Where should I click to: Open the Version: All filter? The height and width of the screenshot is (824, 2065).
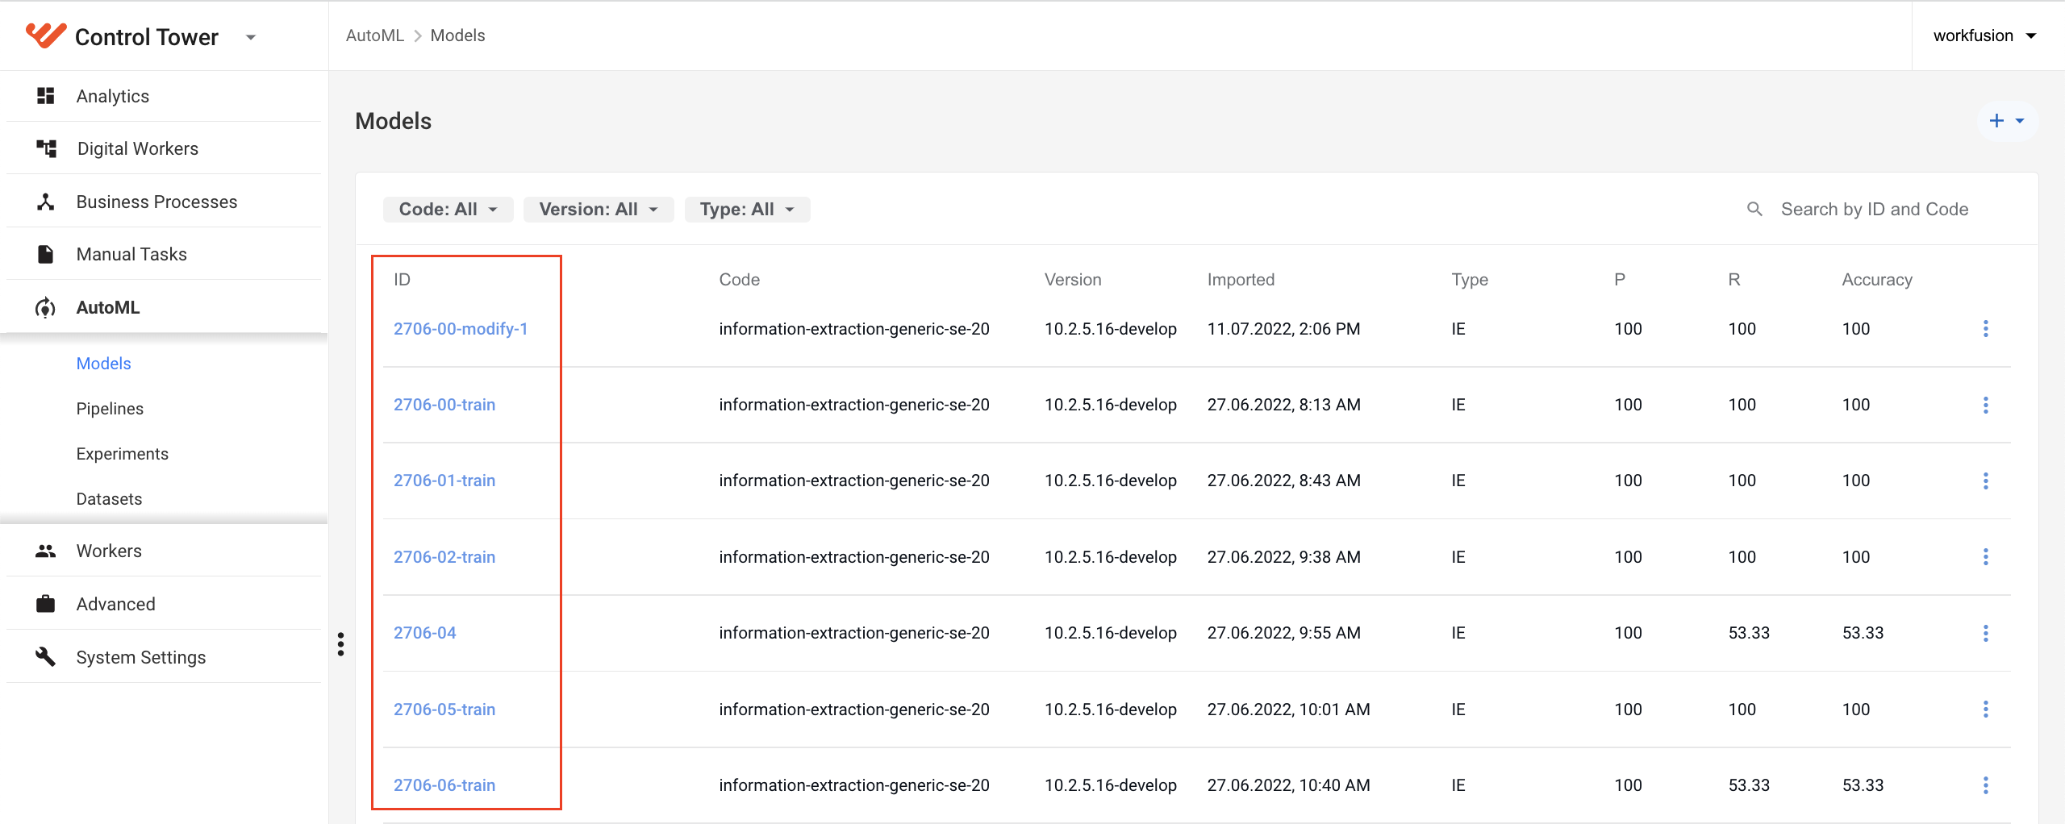(x=599, y=210)
